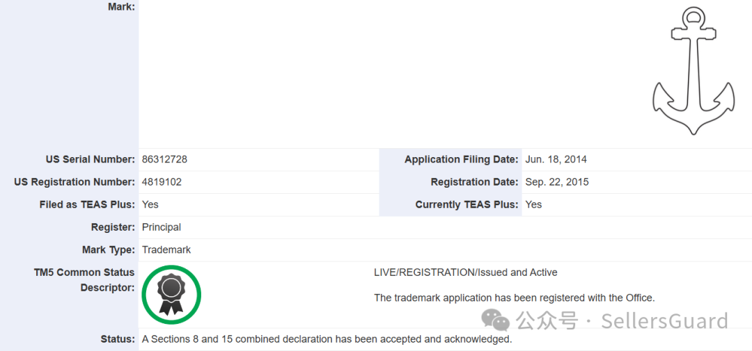Viewport: 752px width, 351px height.
Task: Click the 'registered with the Office' sentence
Action: coord(514,298)
